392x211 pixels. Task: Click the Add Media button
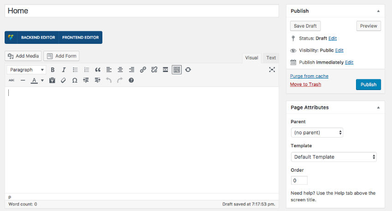tap(23, 56)
